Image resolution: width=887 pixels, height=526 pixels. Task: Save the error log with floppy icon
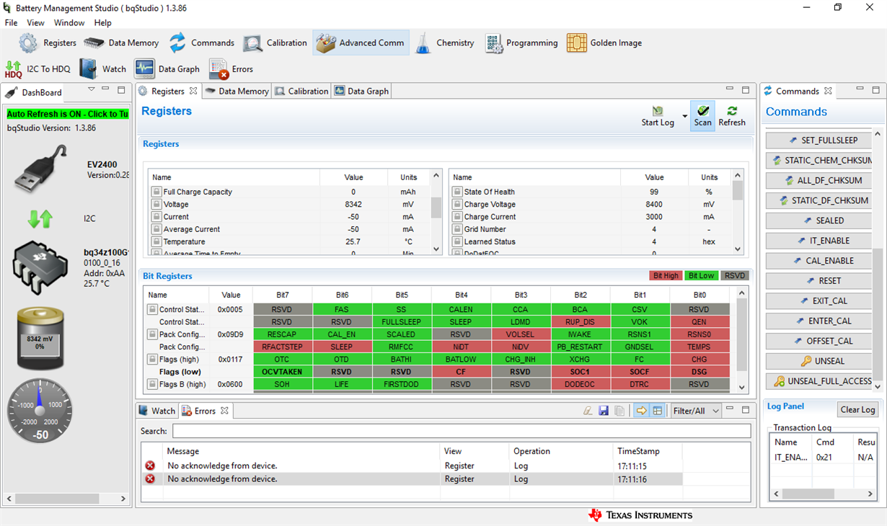click(x=604, y=411)
